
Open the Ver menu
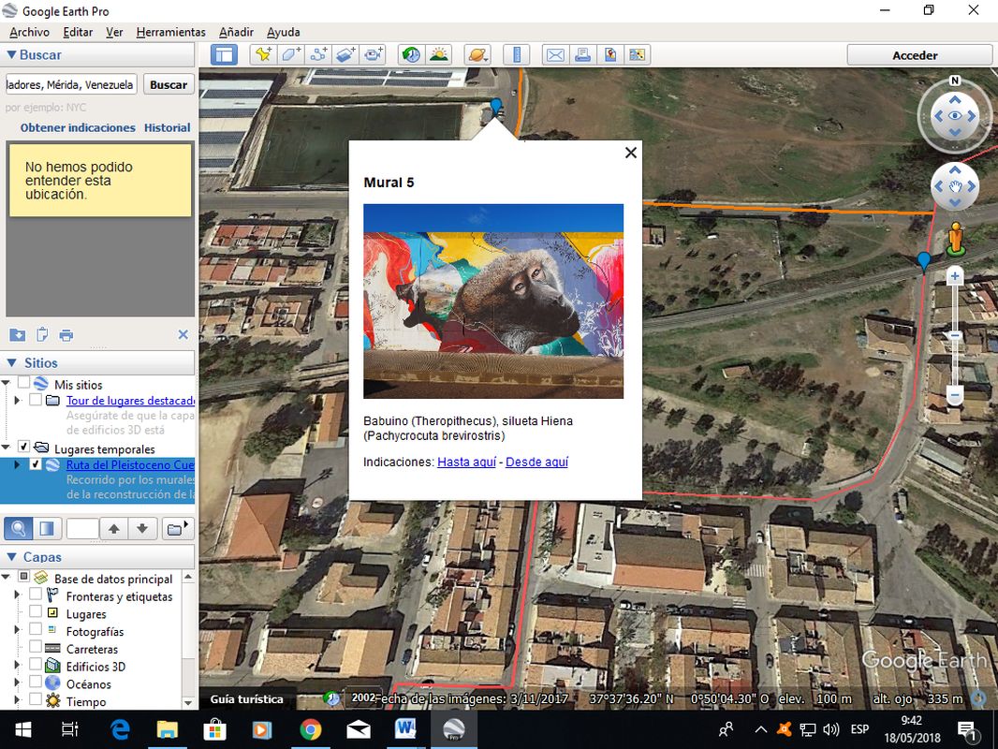click(114, 32)
